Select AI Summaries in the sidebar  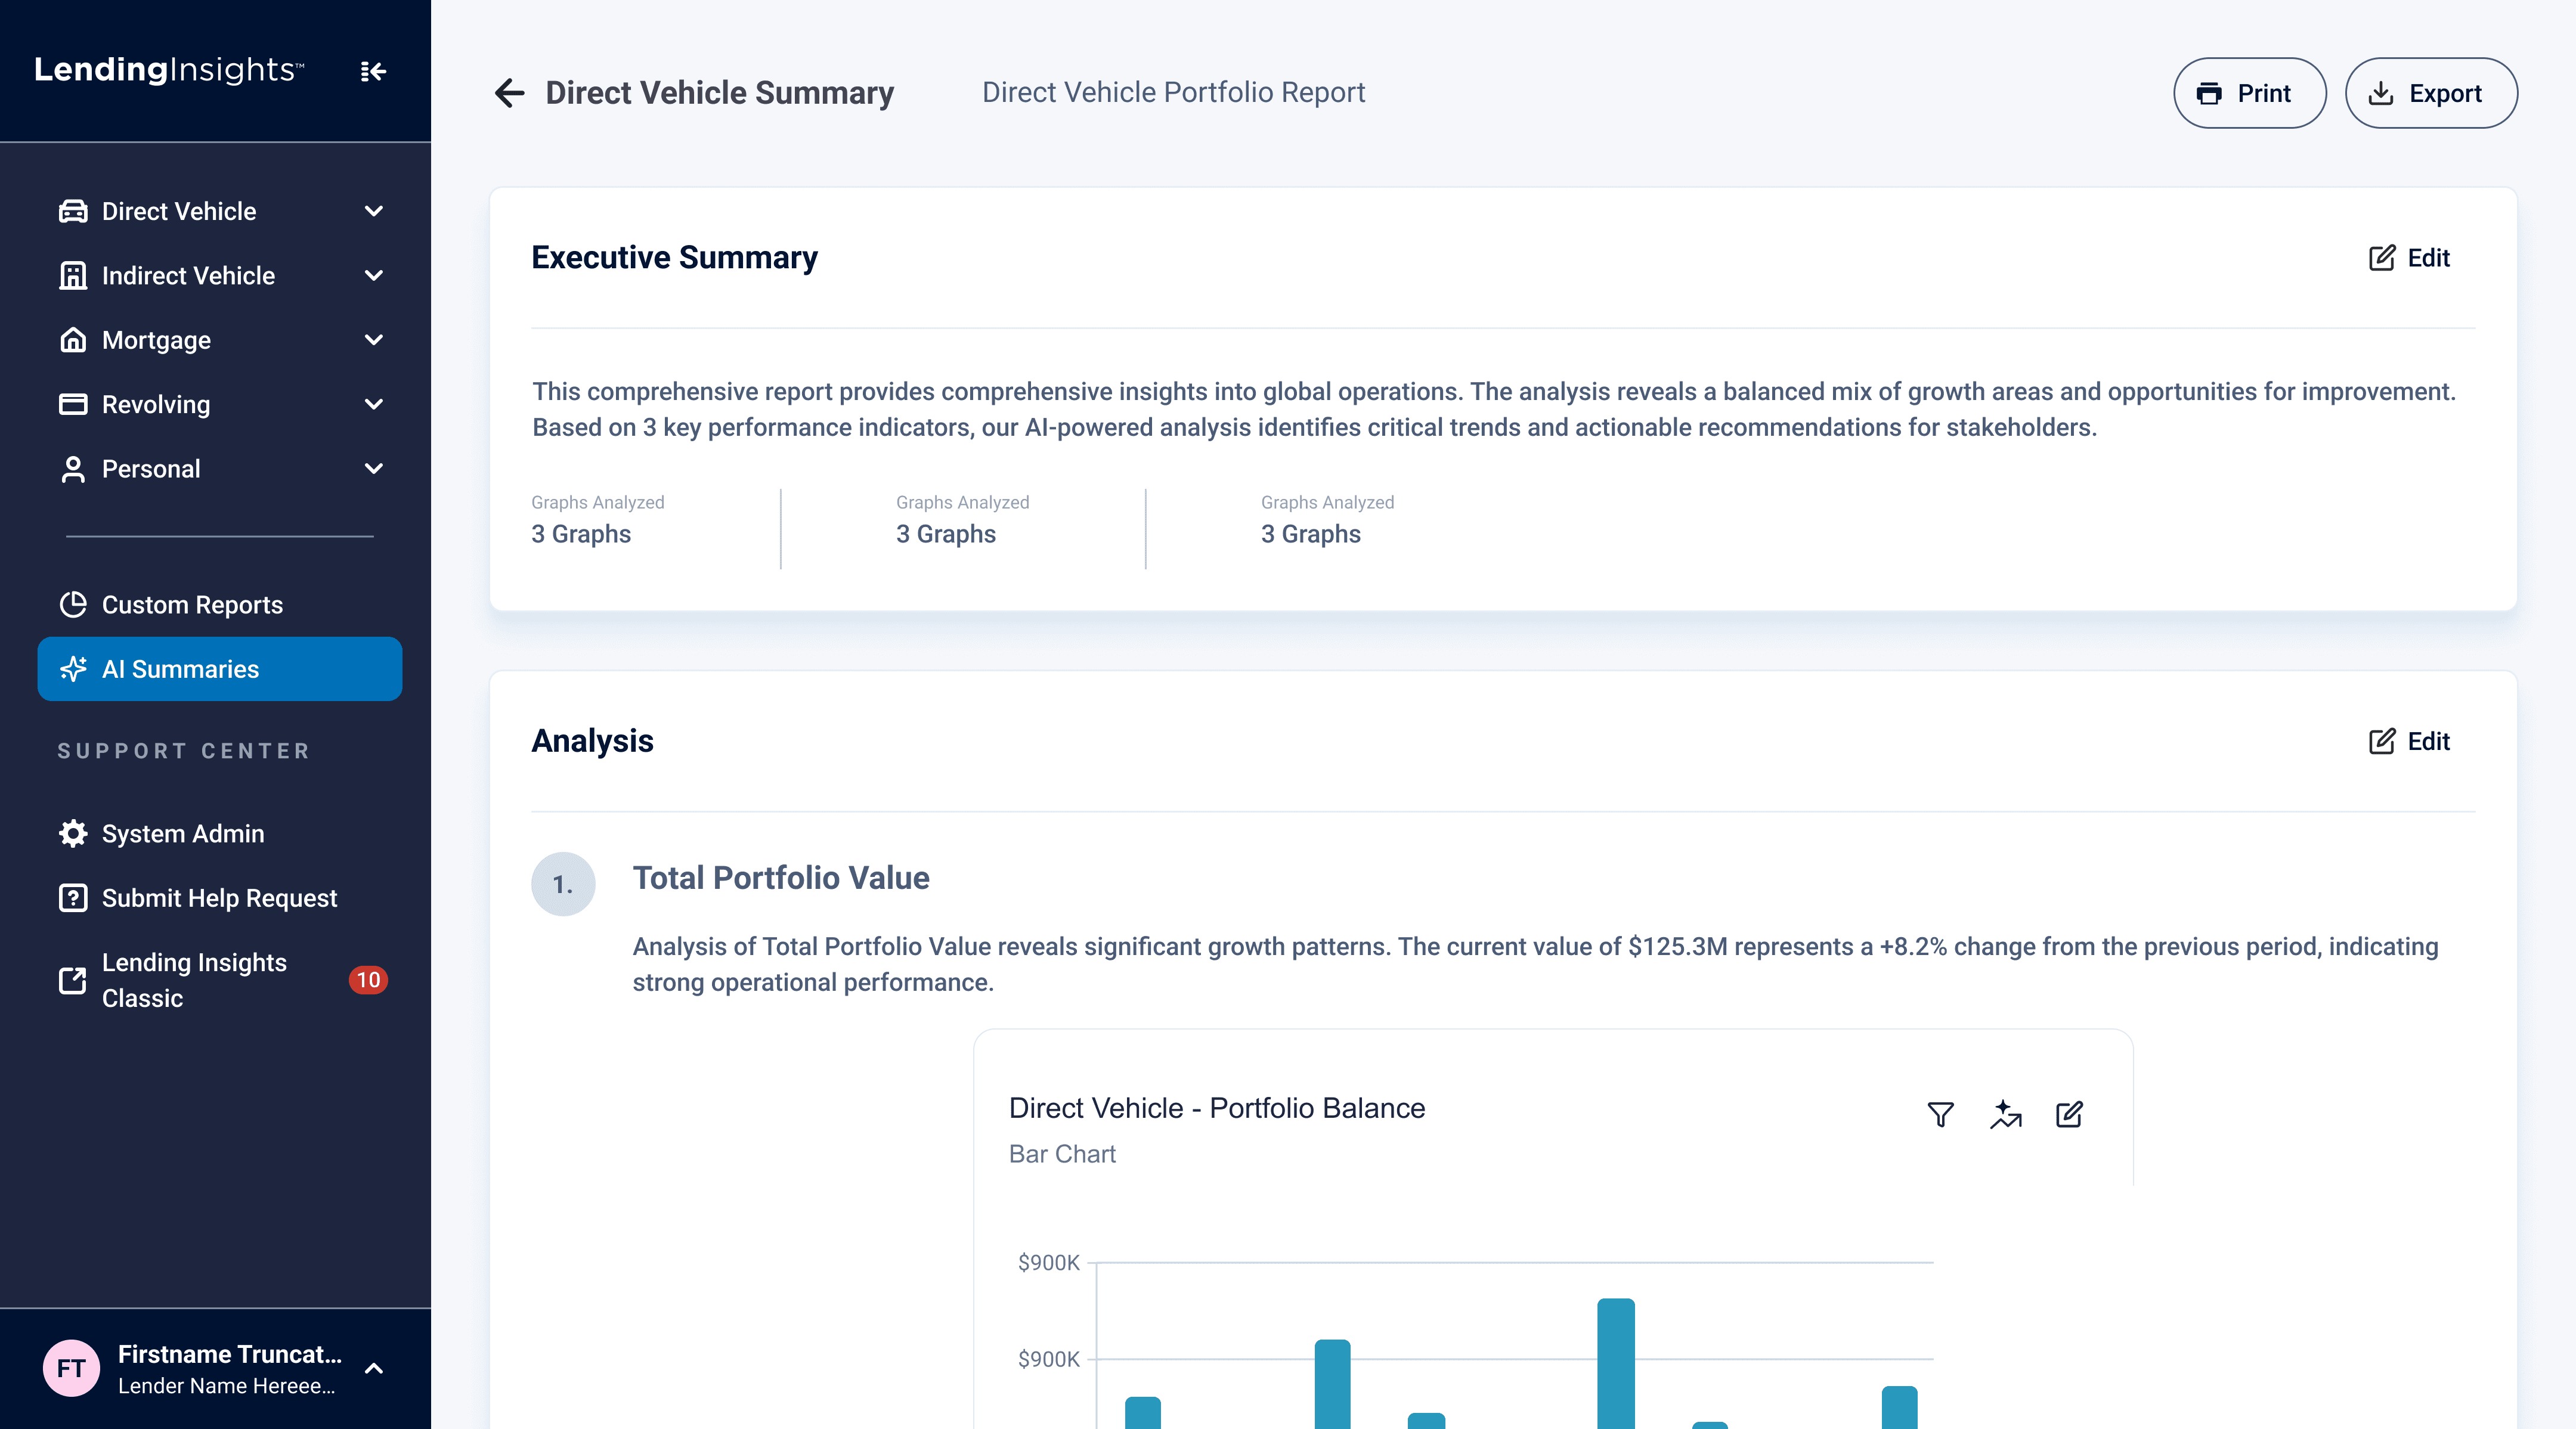[x=219, y=669]
